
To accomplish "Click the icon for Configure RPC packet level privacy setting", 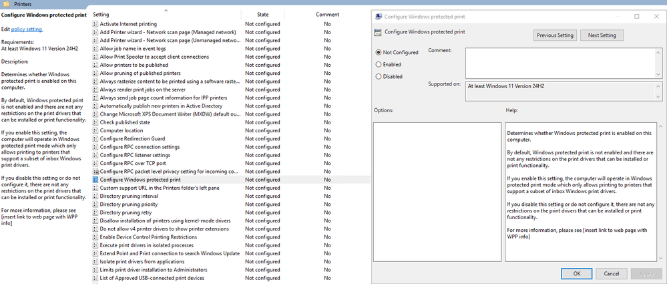I will [95, 172].
